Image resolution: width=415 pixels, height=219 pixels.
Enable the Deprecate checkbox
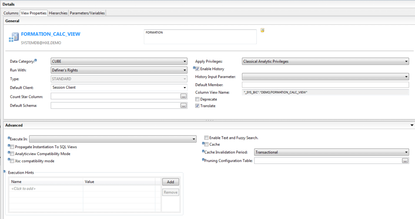197,99
